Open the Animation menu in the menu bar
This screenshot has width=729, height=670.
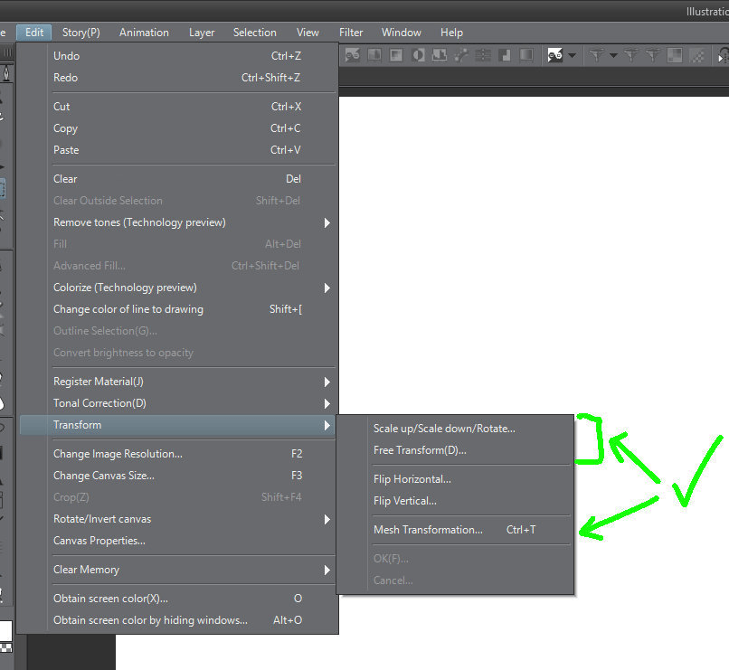tap(144, 33)
